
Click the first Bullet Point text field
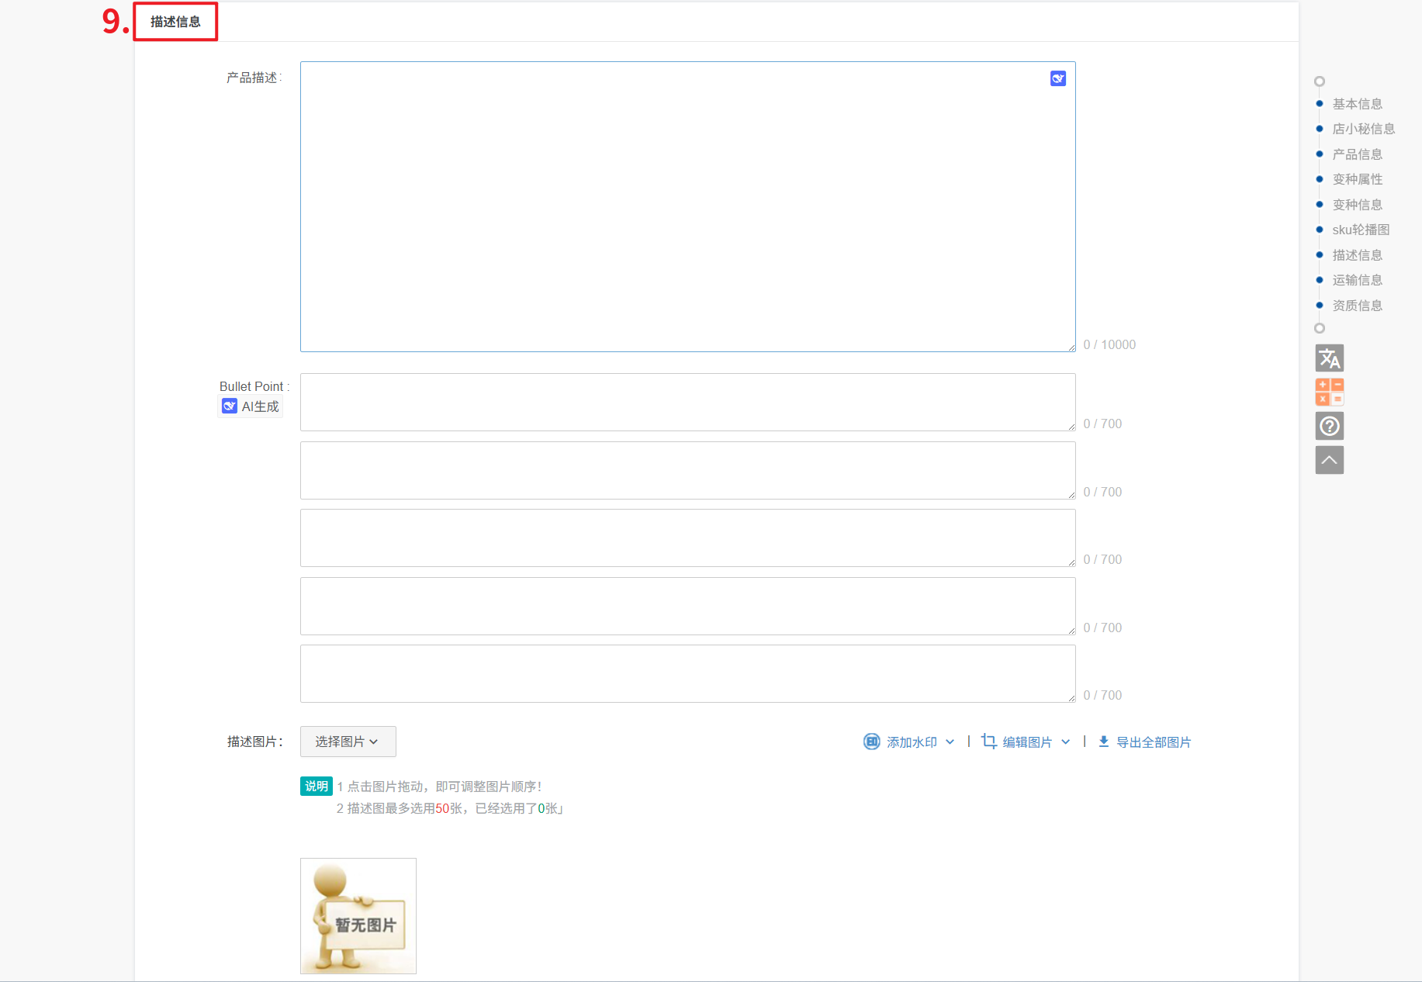[x=687, y=402]
